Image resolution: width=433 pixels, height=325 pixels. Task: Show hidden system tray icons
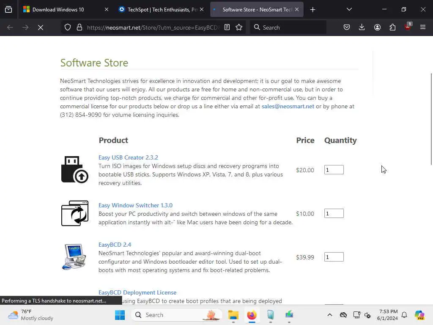[x=330, y=315]
